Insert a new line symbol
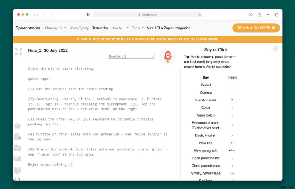 [232, 143]
